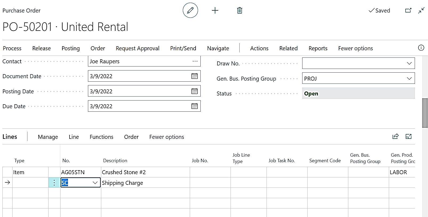
Task: Open the Related menu
Action: click(x=288, y=48)
